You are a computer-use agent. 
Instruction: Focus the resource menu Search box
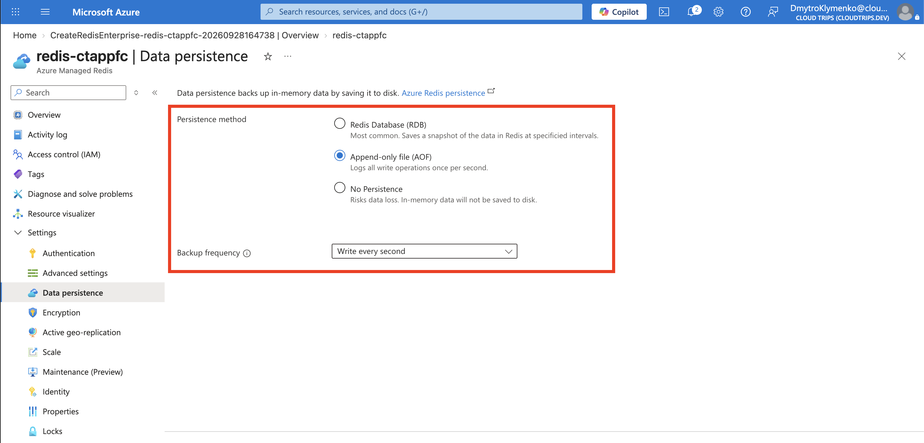click(68, 93)
